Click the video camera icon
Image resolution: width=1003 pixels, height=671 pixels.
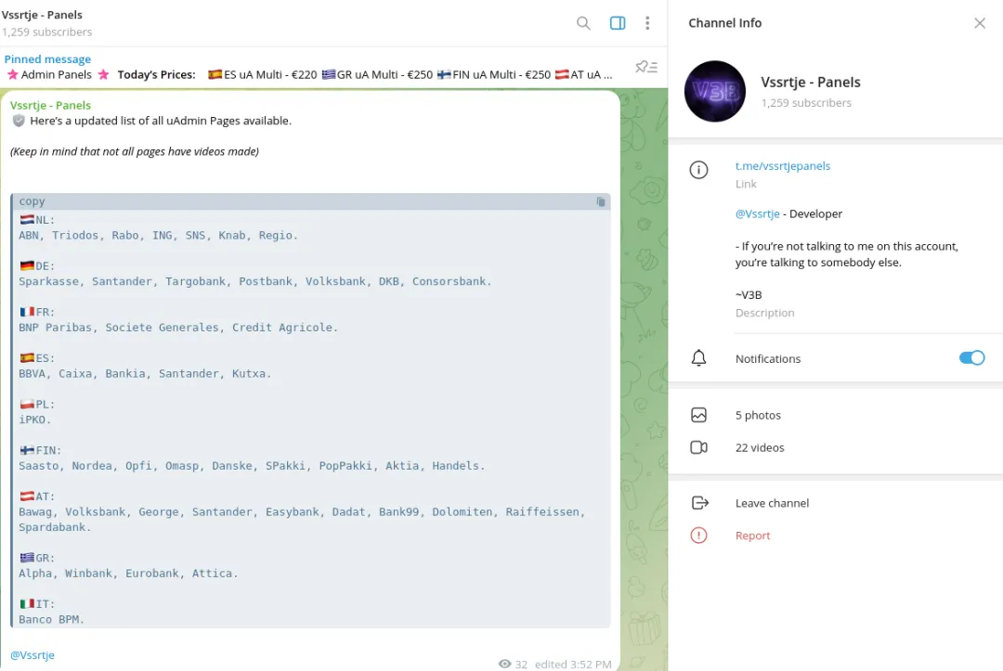coord(699,447)
